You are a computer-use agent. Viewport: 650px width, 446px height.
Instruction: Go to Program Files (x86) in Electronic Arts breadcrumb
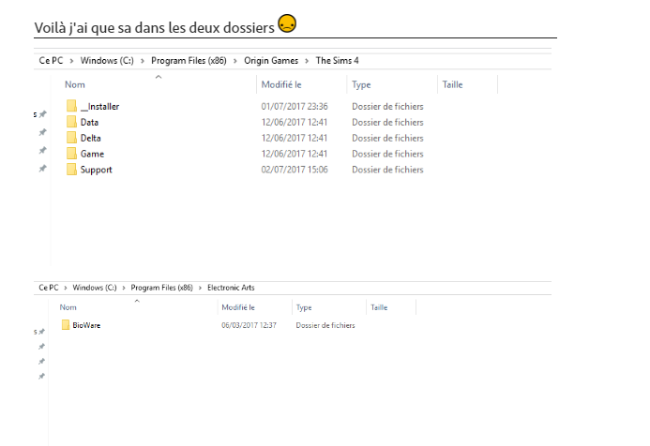pyautogui.click(x=161, y=288)
